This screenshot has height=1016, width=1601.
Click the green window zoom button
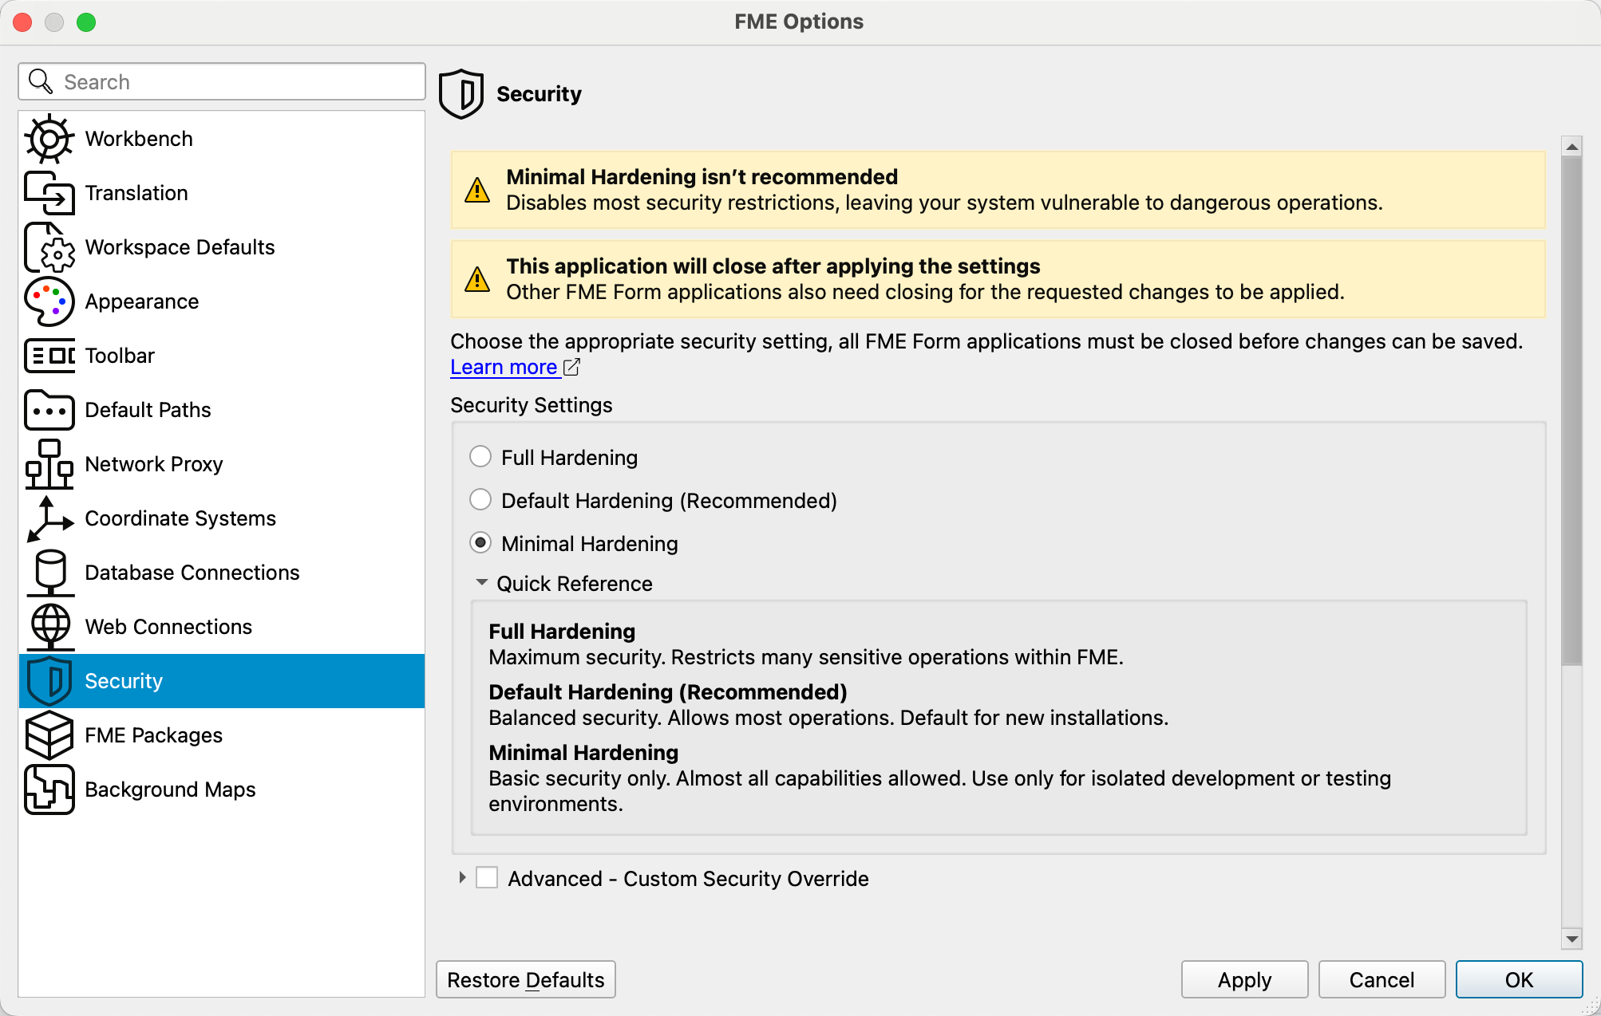(x=86, y=22)
